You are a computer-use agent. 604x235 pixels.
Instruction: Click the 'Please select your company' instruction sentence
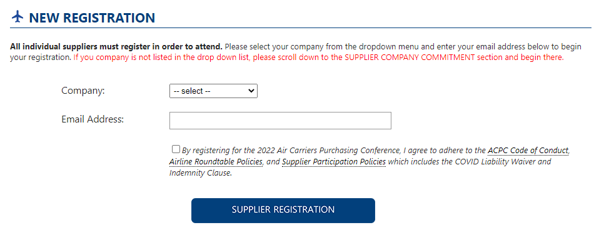point(403,47)
